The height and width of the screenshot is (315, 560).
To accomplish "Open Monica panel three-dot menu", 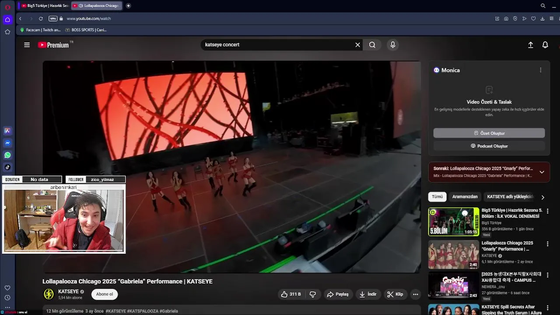I will [540, 70].
